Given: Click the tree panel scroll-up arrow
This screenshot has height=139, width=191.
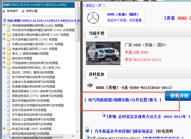Looking at the screenshot, I should pos(78,4).
